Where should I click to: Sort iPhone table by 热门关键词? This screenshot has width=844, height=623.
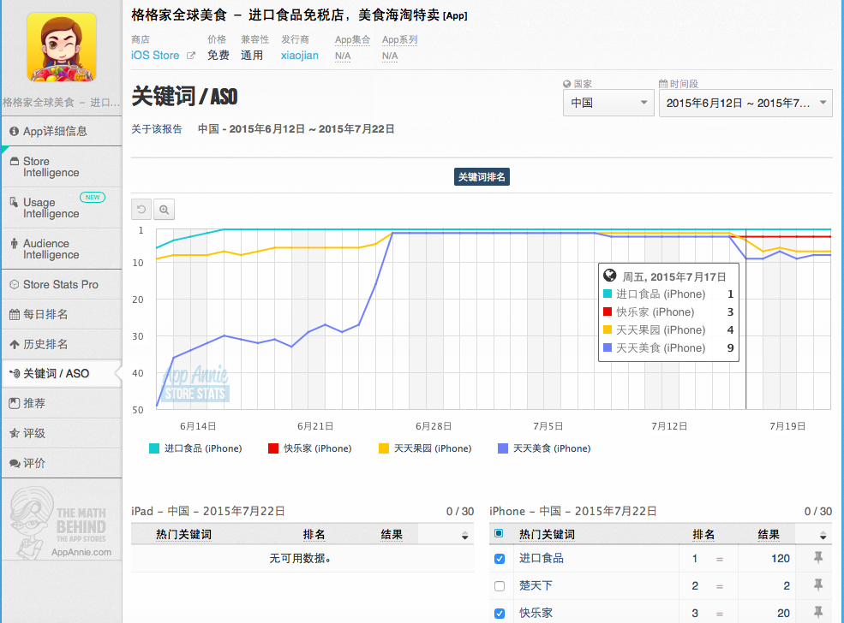(x=547, y=534)
